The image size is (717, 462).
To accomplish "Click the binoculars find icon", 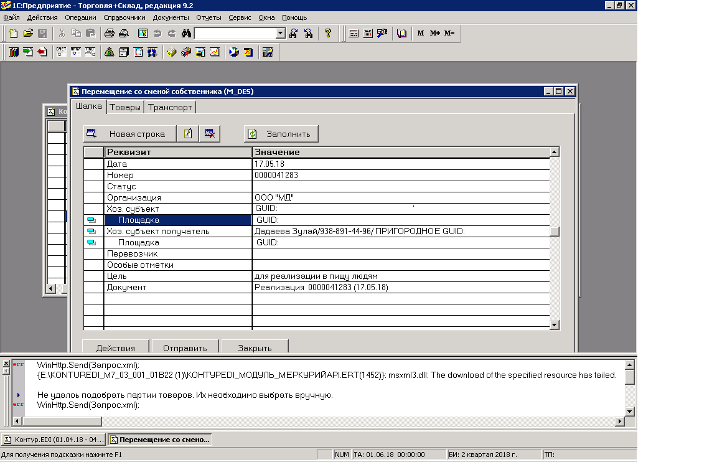I will pyautogui.click(x=186, y=34).
